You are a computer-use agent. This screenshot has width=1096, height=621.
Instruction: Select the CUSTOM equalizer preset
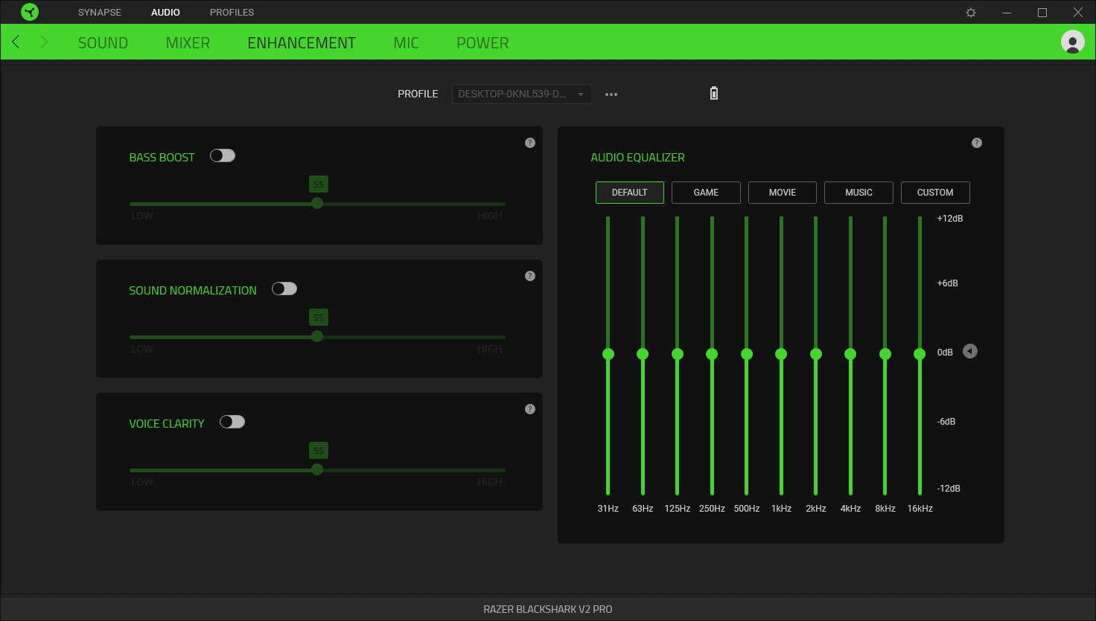pos(935,192)
